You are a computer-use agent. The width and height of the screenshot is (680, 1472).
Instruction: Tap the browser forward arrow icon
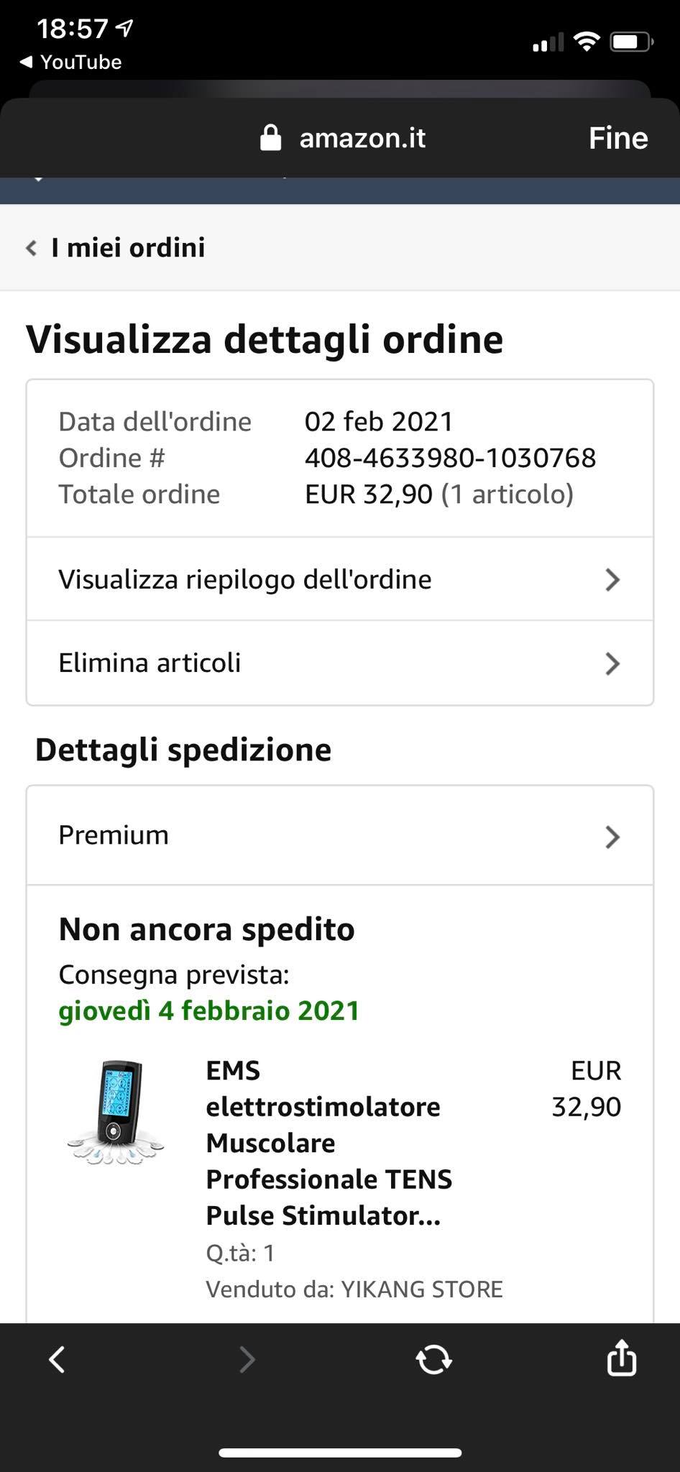247,1359
